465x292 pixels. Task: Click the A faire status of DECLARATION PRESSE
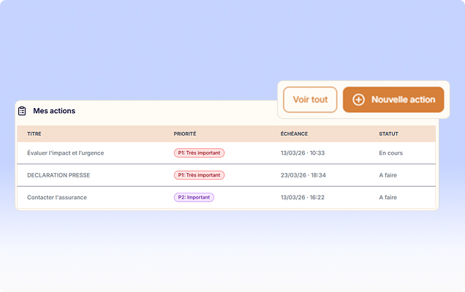point(387,175)
